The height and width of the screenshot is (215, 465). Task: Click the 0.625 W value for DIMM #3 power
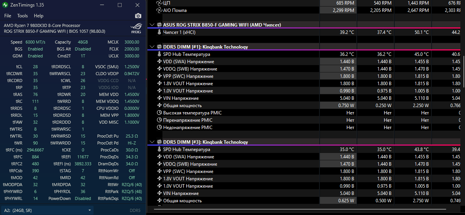[346, 201]
